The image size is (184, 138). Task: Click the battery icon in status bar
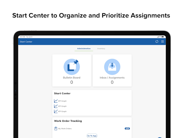(163, 37)
